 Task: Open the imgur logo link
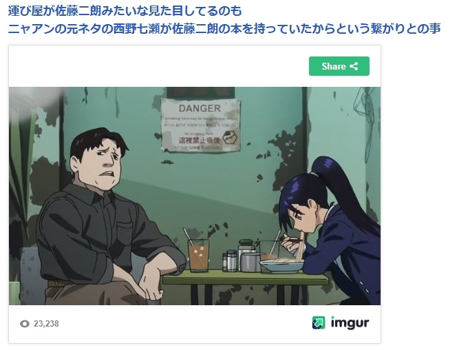(341, 323)
